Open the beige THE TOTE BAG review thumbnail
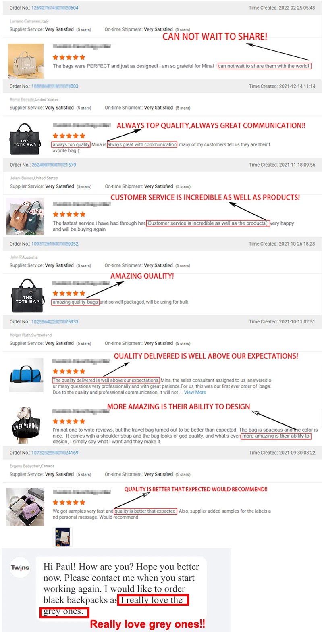The width and height of the screenshot is (322, 632). pyautogui.click(x=26, y=61)
